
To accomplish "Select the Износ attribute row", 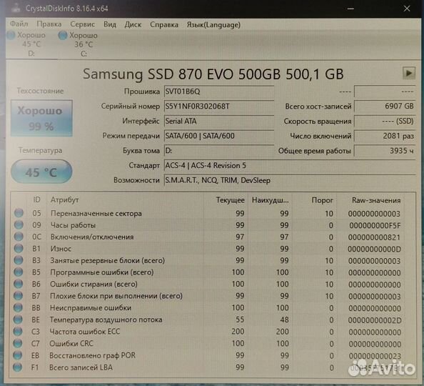I will pos(208,249).
